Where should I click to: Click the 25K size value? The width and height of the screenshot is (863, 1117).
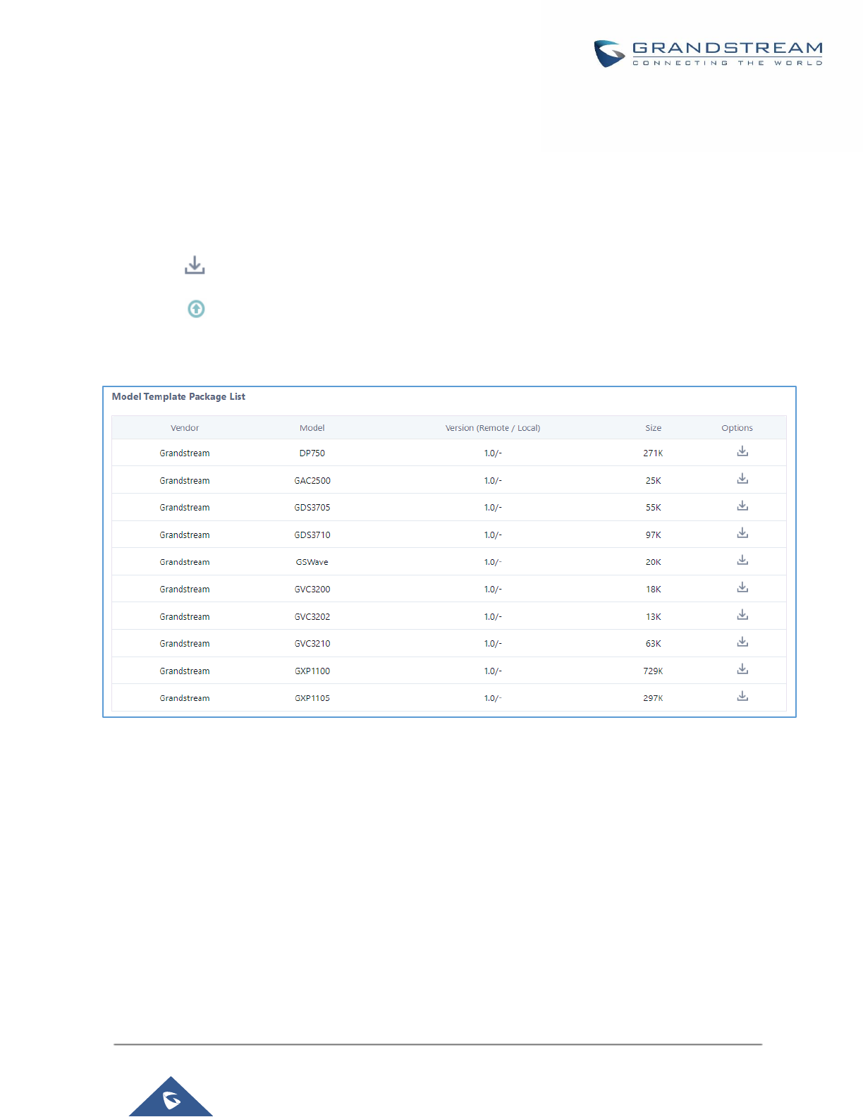654,481
